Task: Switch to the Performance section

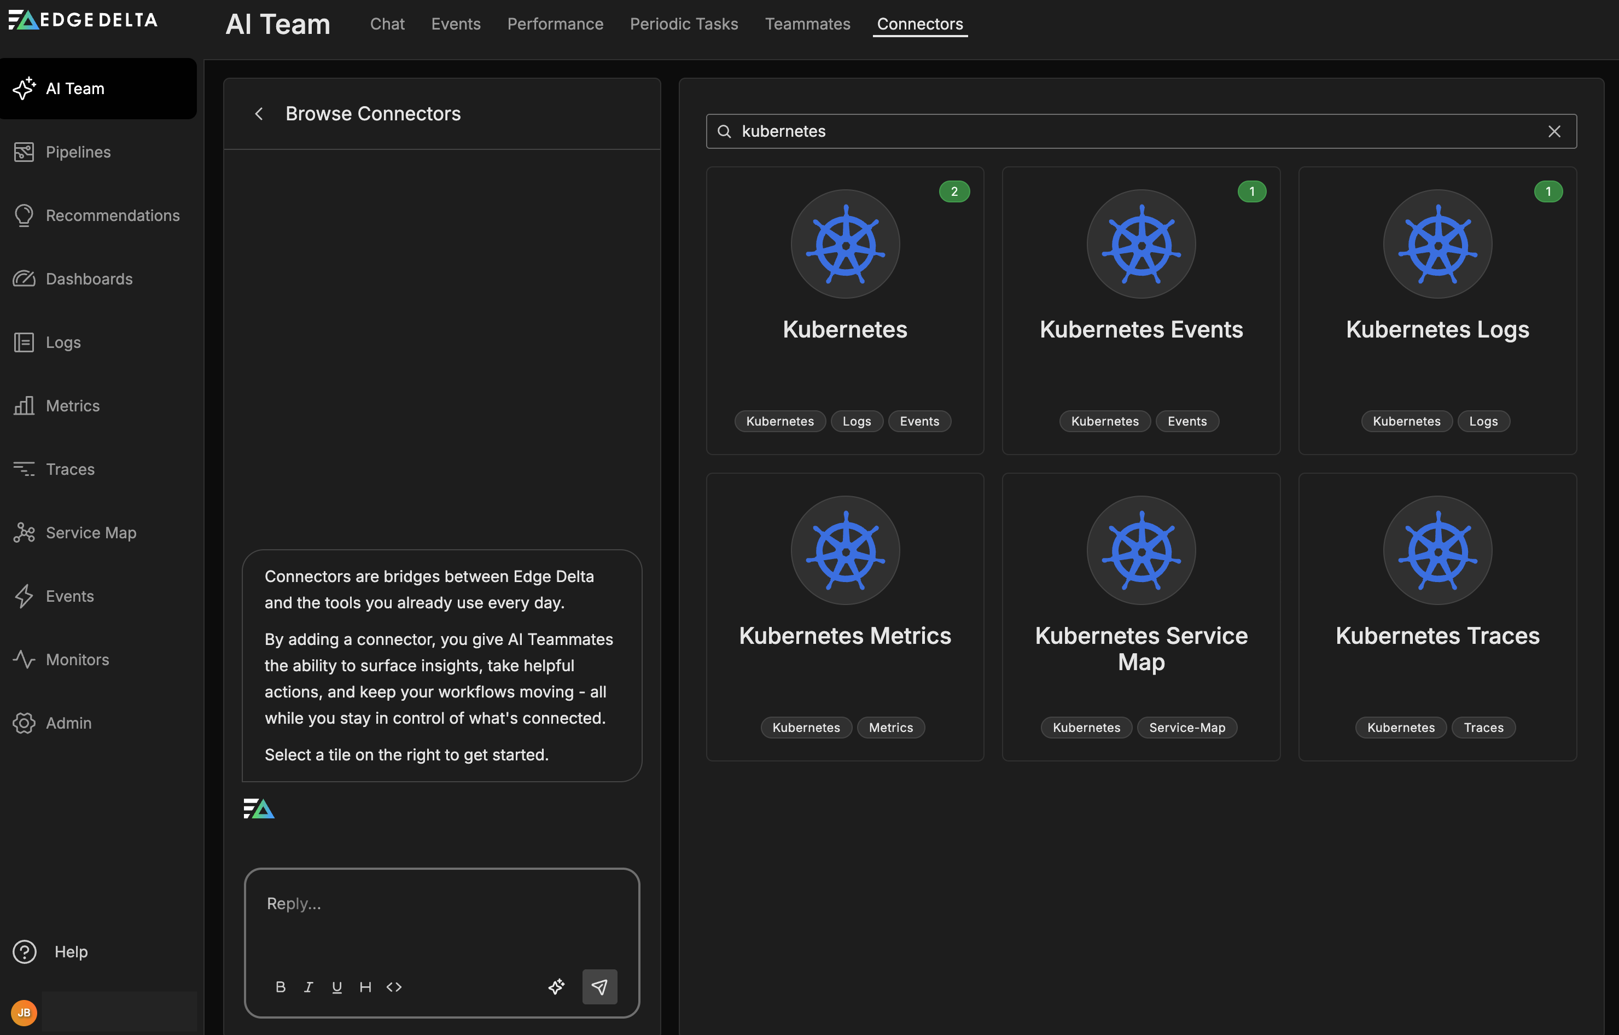Action: (x=555, y=24)
